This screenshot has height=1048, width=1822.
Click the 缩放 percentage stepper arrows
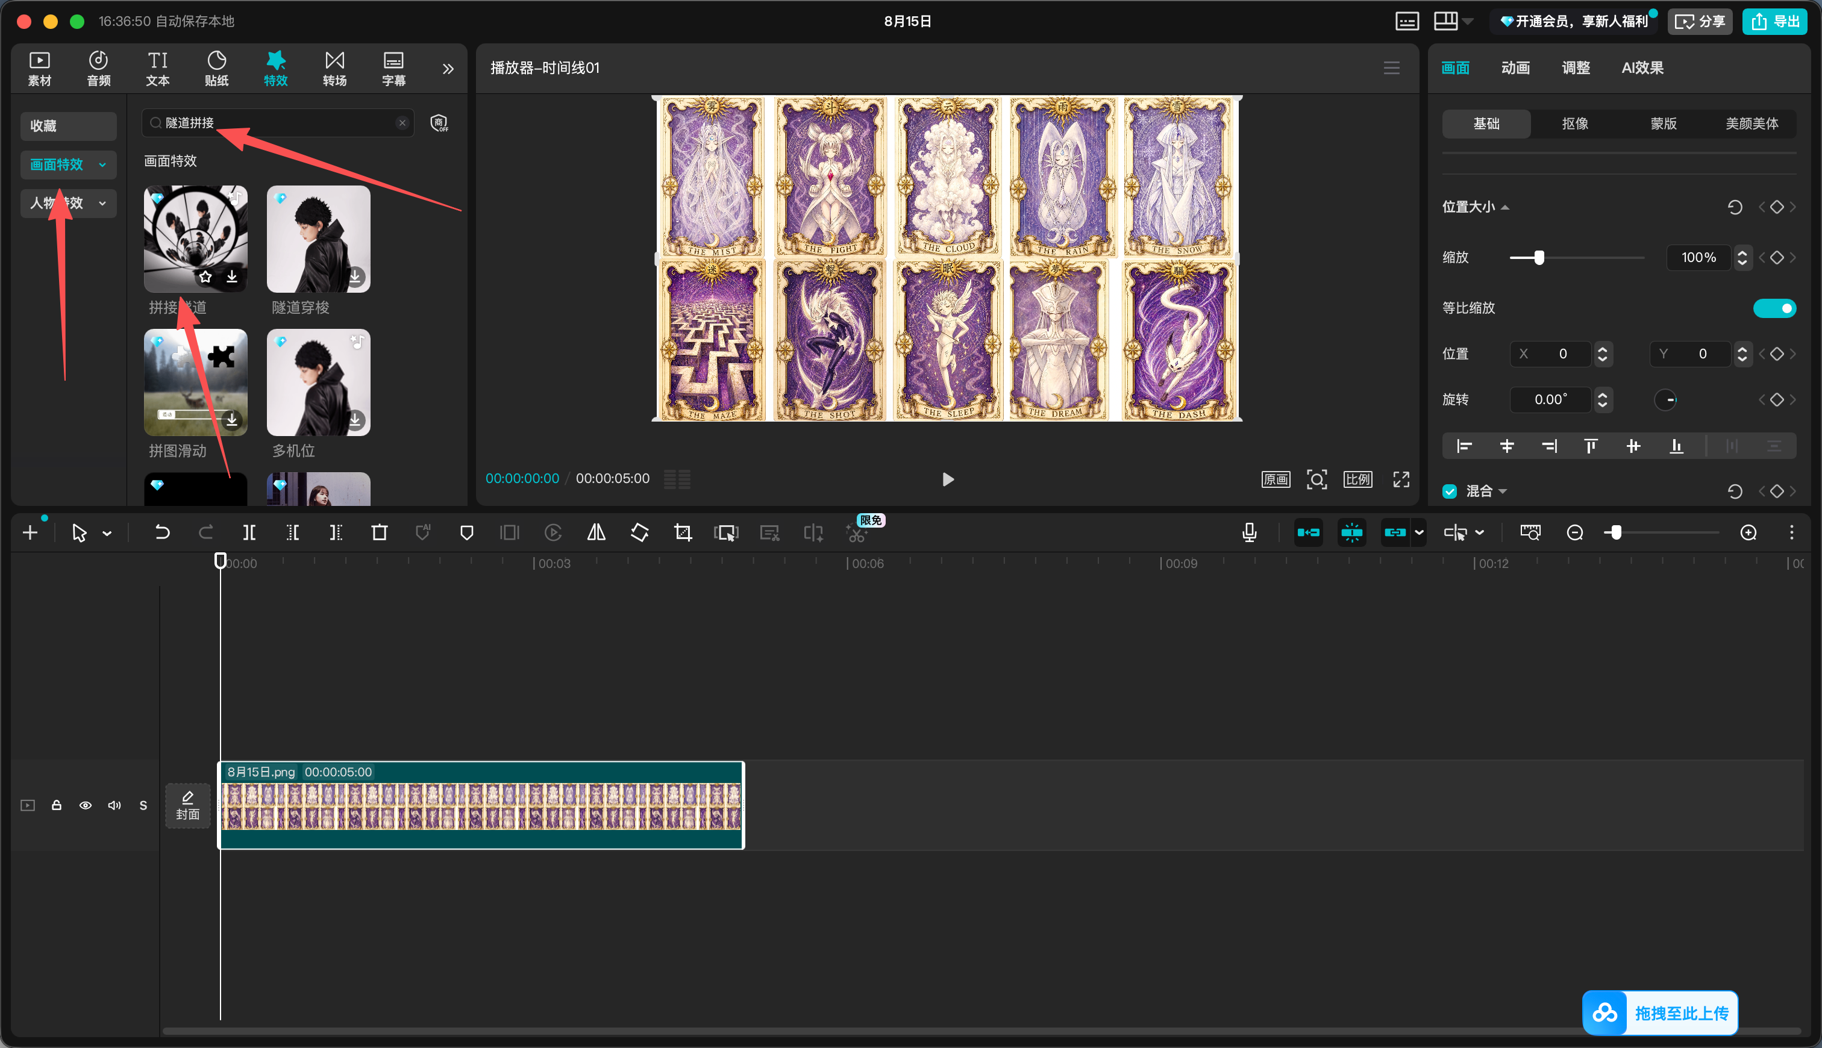1742,258
